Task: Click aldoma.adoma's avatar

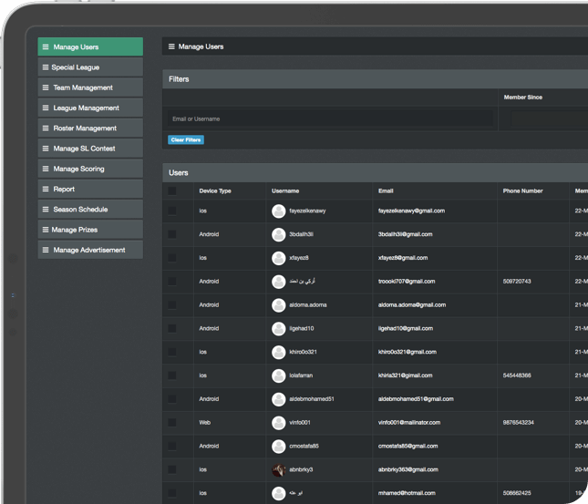Action: pos(279,305)
